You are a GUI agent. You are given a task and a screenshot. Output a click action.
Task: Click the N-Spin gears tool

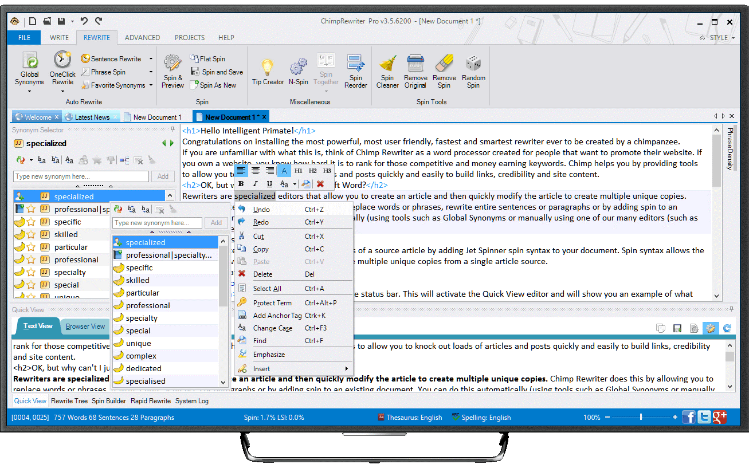[298, 71]
